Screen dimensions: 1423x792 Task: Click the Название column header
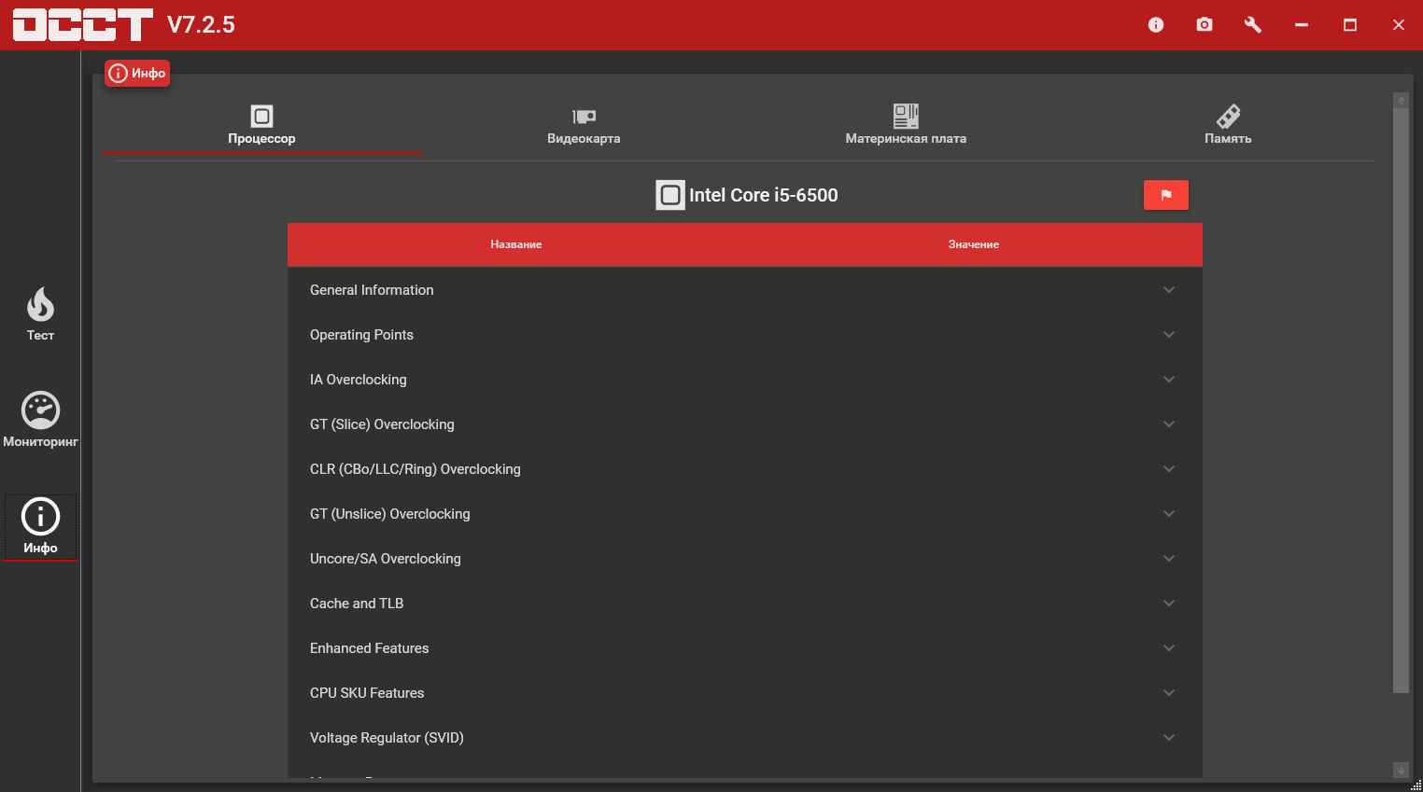[516, 244]
